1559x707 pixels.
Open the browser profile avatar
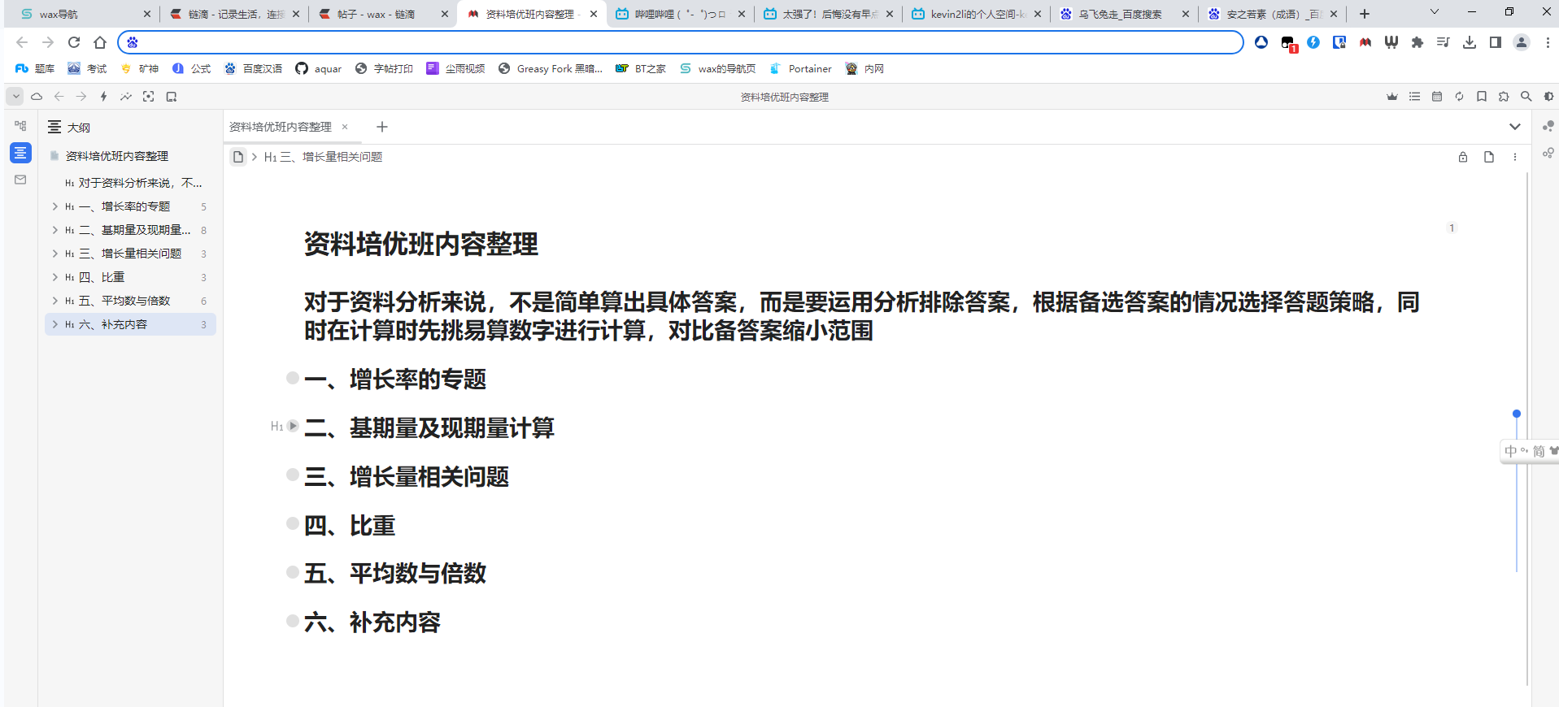(1522, 42)
